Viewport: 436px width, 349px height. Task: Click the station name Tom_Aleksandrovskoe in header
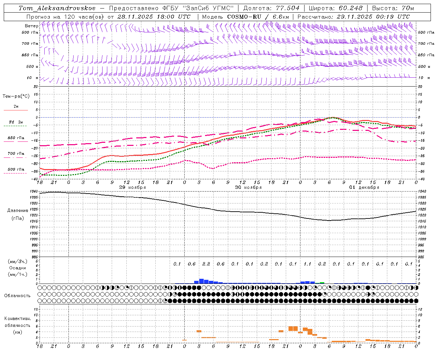pyautogui.click(x=57, y=8)
